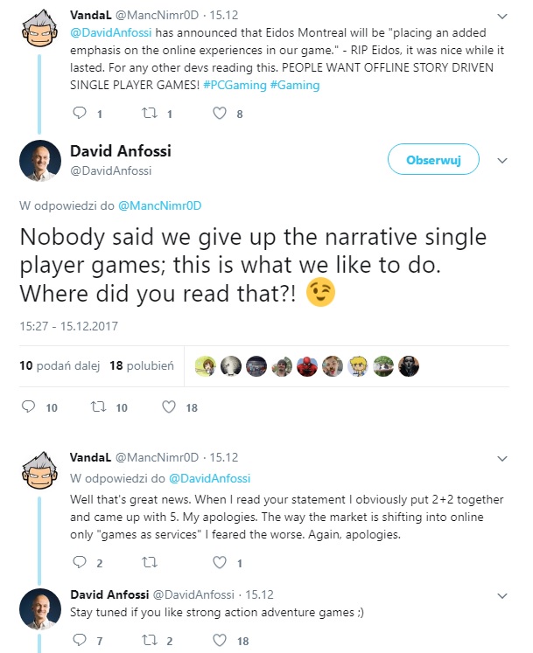
Task: Like VandaL's apology tweet
Action: click(220, 563)
